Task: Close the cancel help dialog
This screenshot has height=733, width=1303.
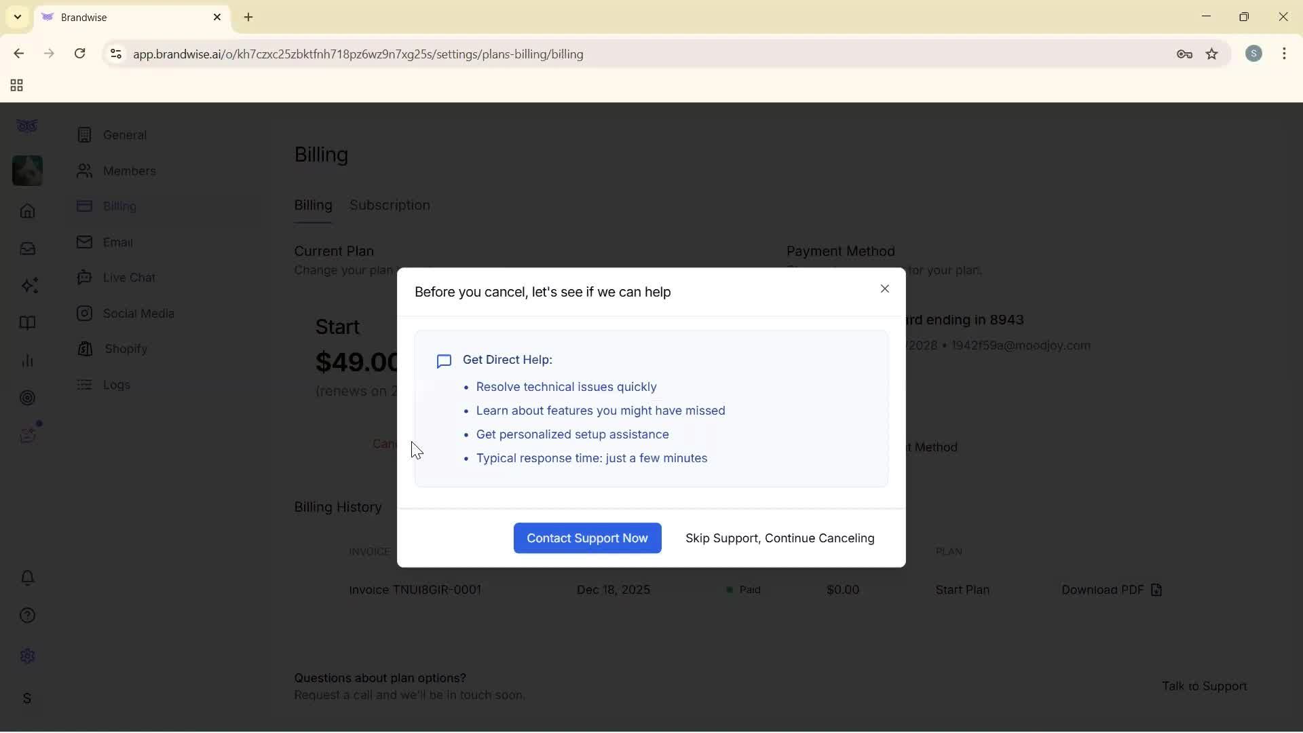Action: point(884,289)
